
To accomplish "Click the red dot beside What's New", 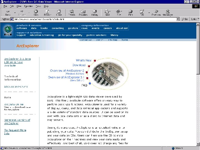I will (x=95, y=61).
